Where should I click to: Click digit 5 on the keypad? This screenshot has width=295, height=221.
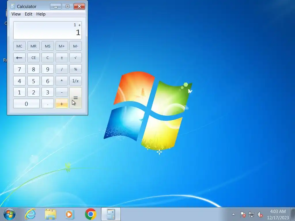pos(33,81)
